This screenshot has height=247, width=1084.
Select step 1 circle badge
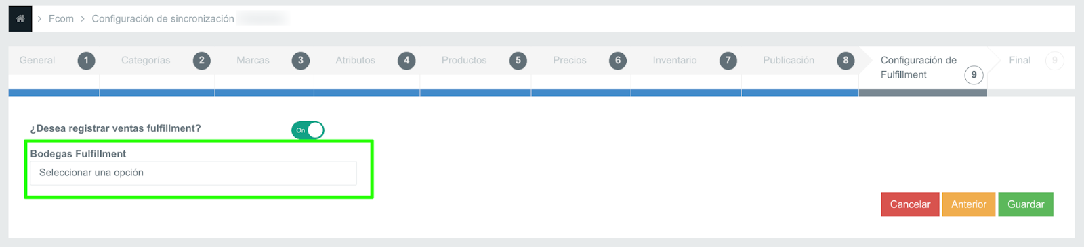pos(86,61)
